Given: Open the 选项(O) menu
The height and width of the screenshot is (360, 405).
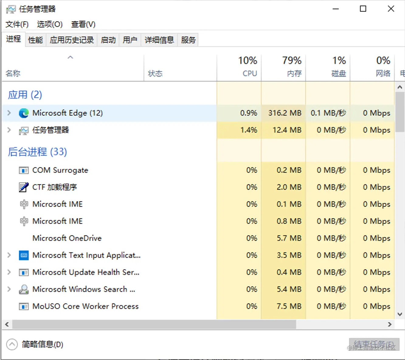Looking at the screenshot, I should coord(50,24).
